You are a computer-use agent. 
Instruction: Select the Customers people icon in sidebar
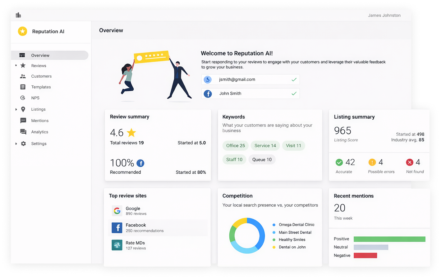[23, 76]
